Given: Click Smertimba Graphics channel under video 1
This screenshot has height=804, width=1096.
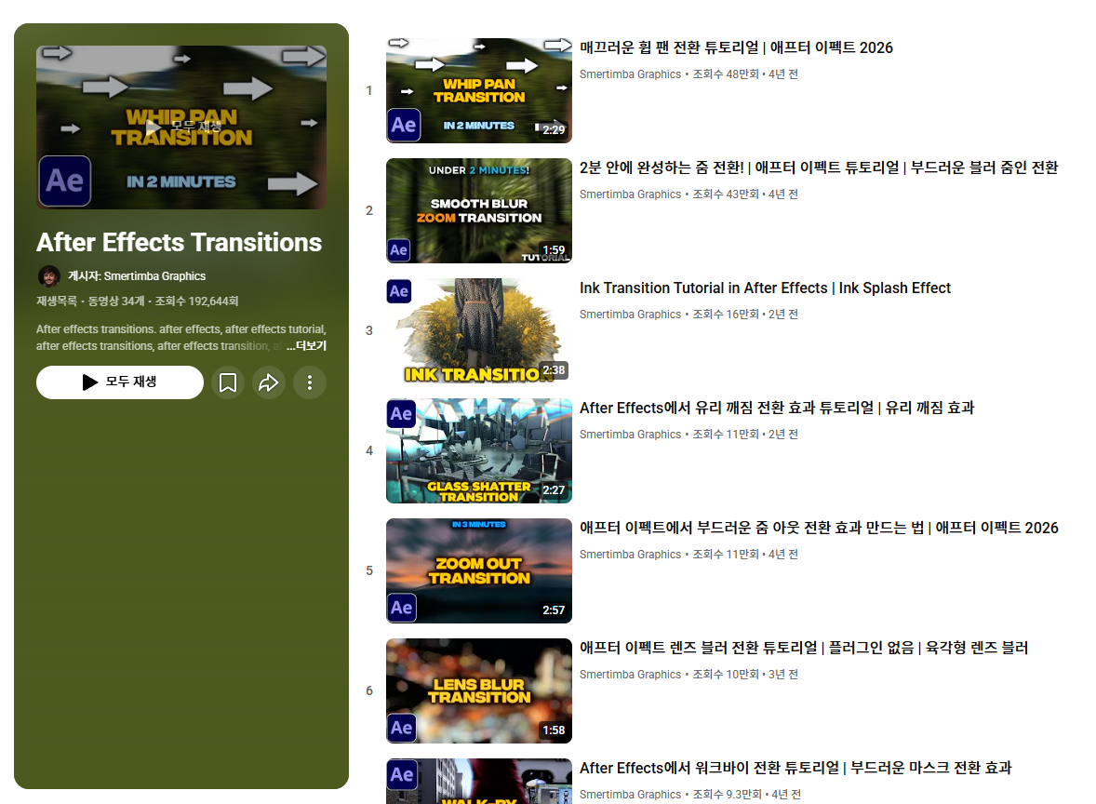Looking at the screenshot, I should click(630, 74).
